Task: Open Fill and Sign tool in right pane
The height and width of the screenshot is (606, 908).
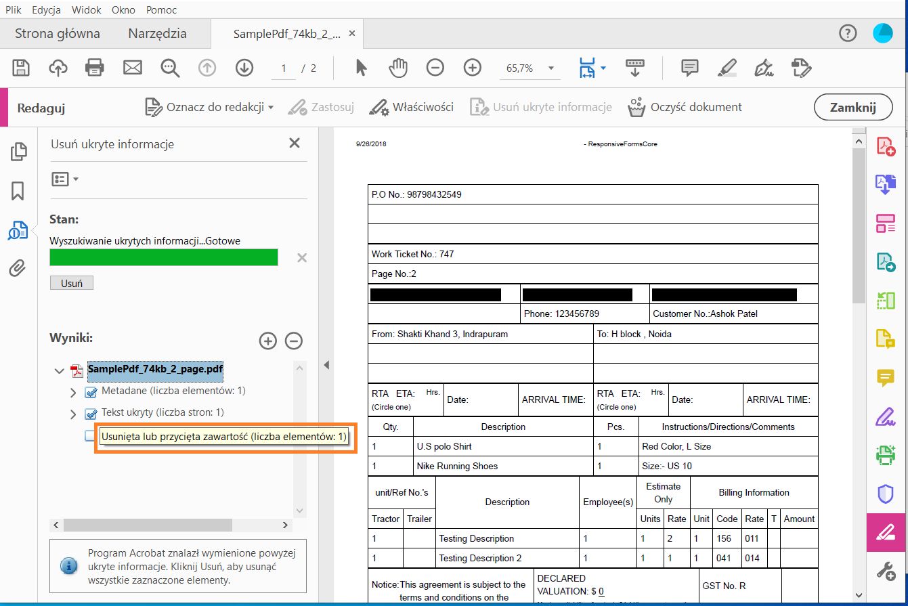Action: pos(886,416)
